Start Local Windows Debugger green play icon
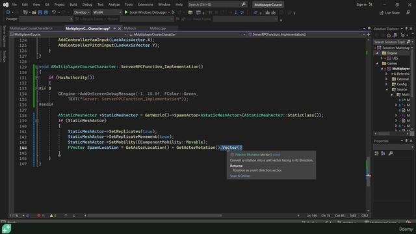The height and width of the screenshot is (234, 416). point(126,12)
